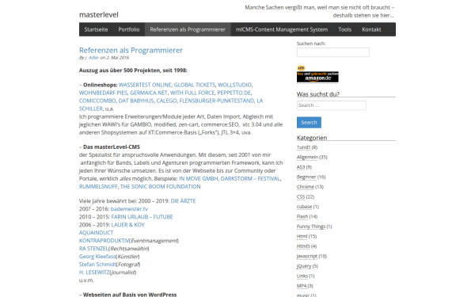The height and width of the screenshot is (297, 475).
Task: Open the Portfolio menu item
Action: 129,29
